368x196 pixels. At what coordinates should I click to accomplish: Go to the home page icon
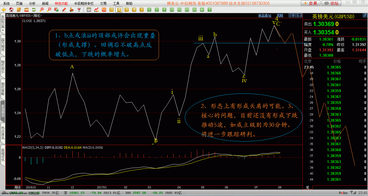pos(11,10)
